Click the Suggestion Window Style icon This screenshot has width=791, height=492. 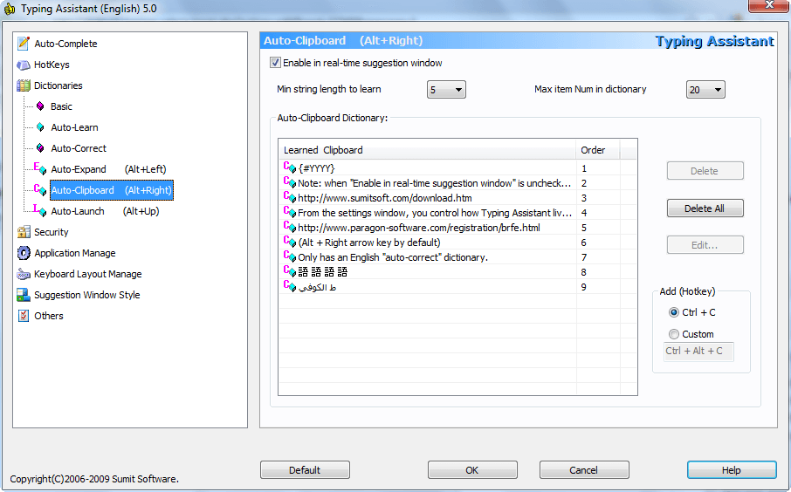point(24,295)
